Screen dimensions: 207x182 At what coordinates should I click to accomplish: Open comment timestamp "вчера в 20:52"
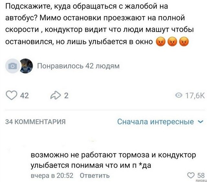[52, 176]
